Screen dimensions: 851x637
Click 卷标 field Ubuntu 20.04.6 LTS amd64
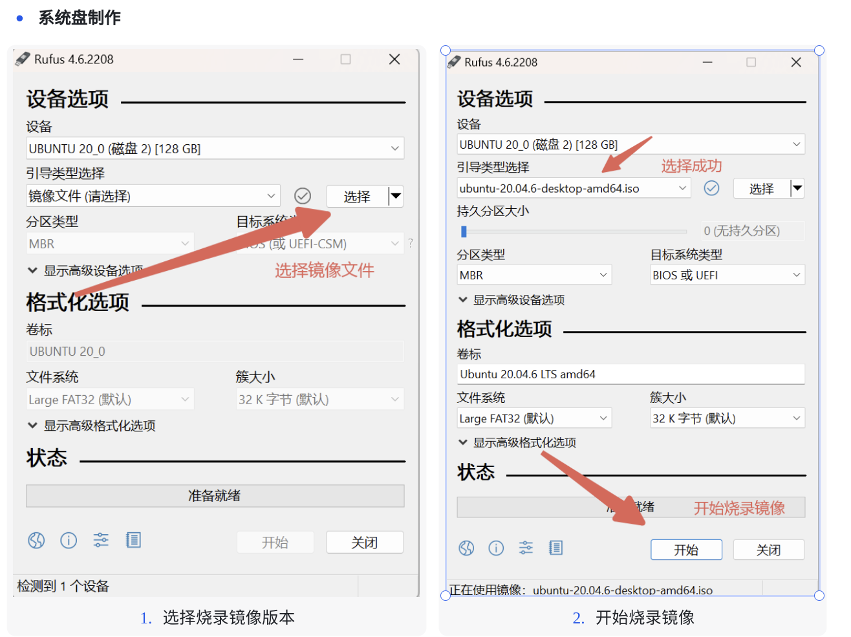630,374
